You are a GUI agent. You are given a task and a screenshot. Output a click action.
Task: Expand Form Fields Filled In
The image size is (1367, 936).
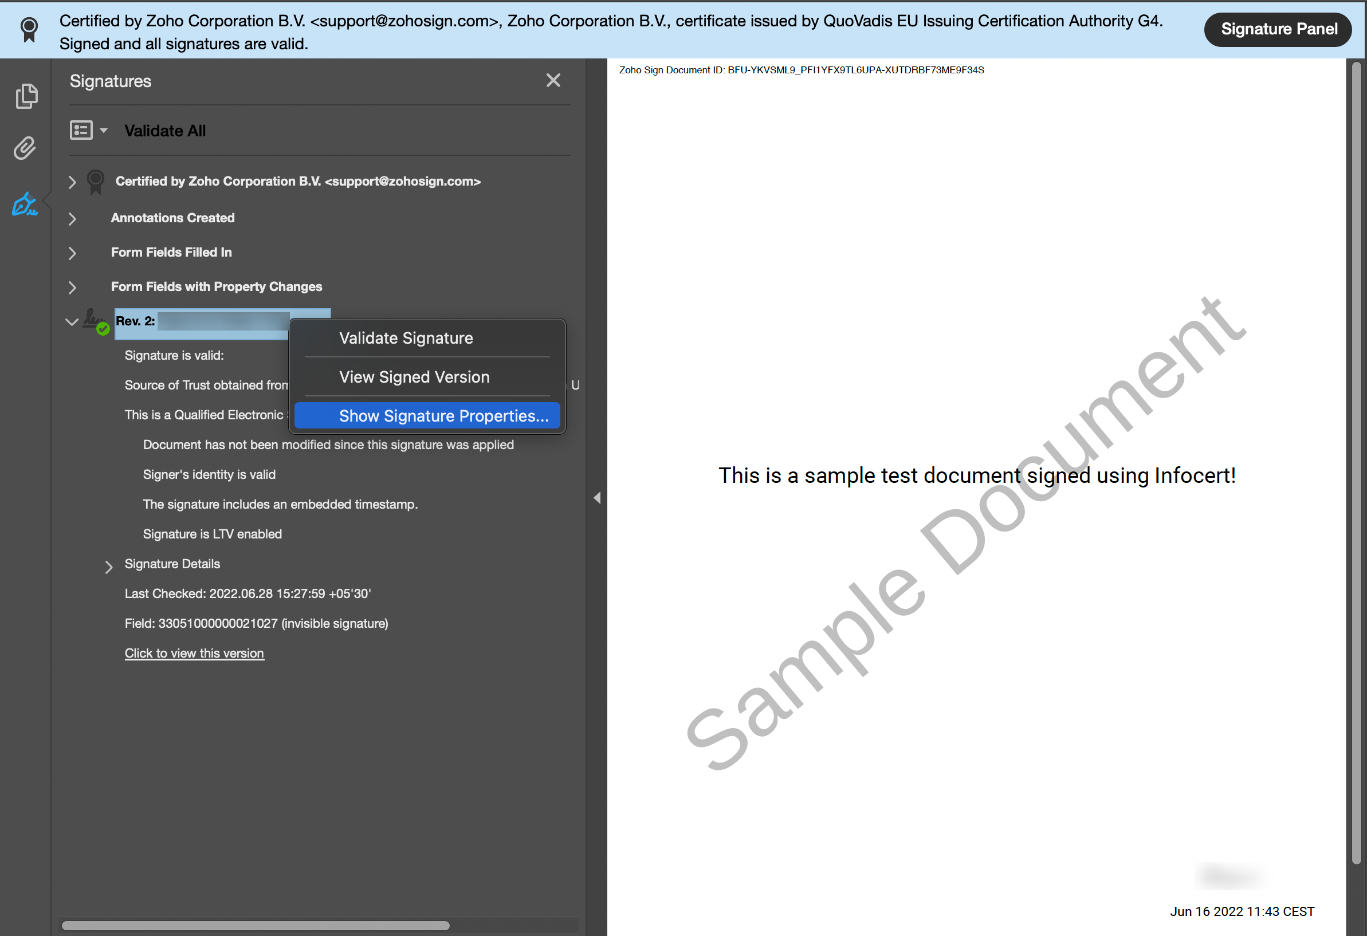[72, 253]
